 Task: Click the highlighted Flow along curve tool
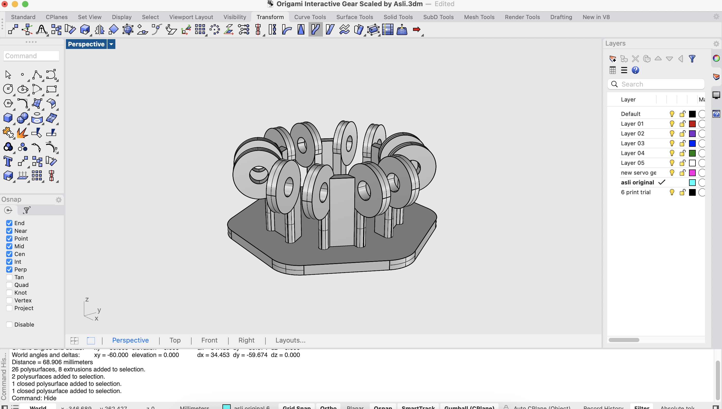[x=315, y=29]
